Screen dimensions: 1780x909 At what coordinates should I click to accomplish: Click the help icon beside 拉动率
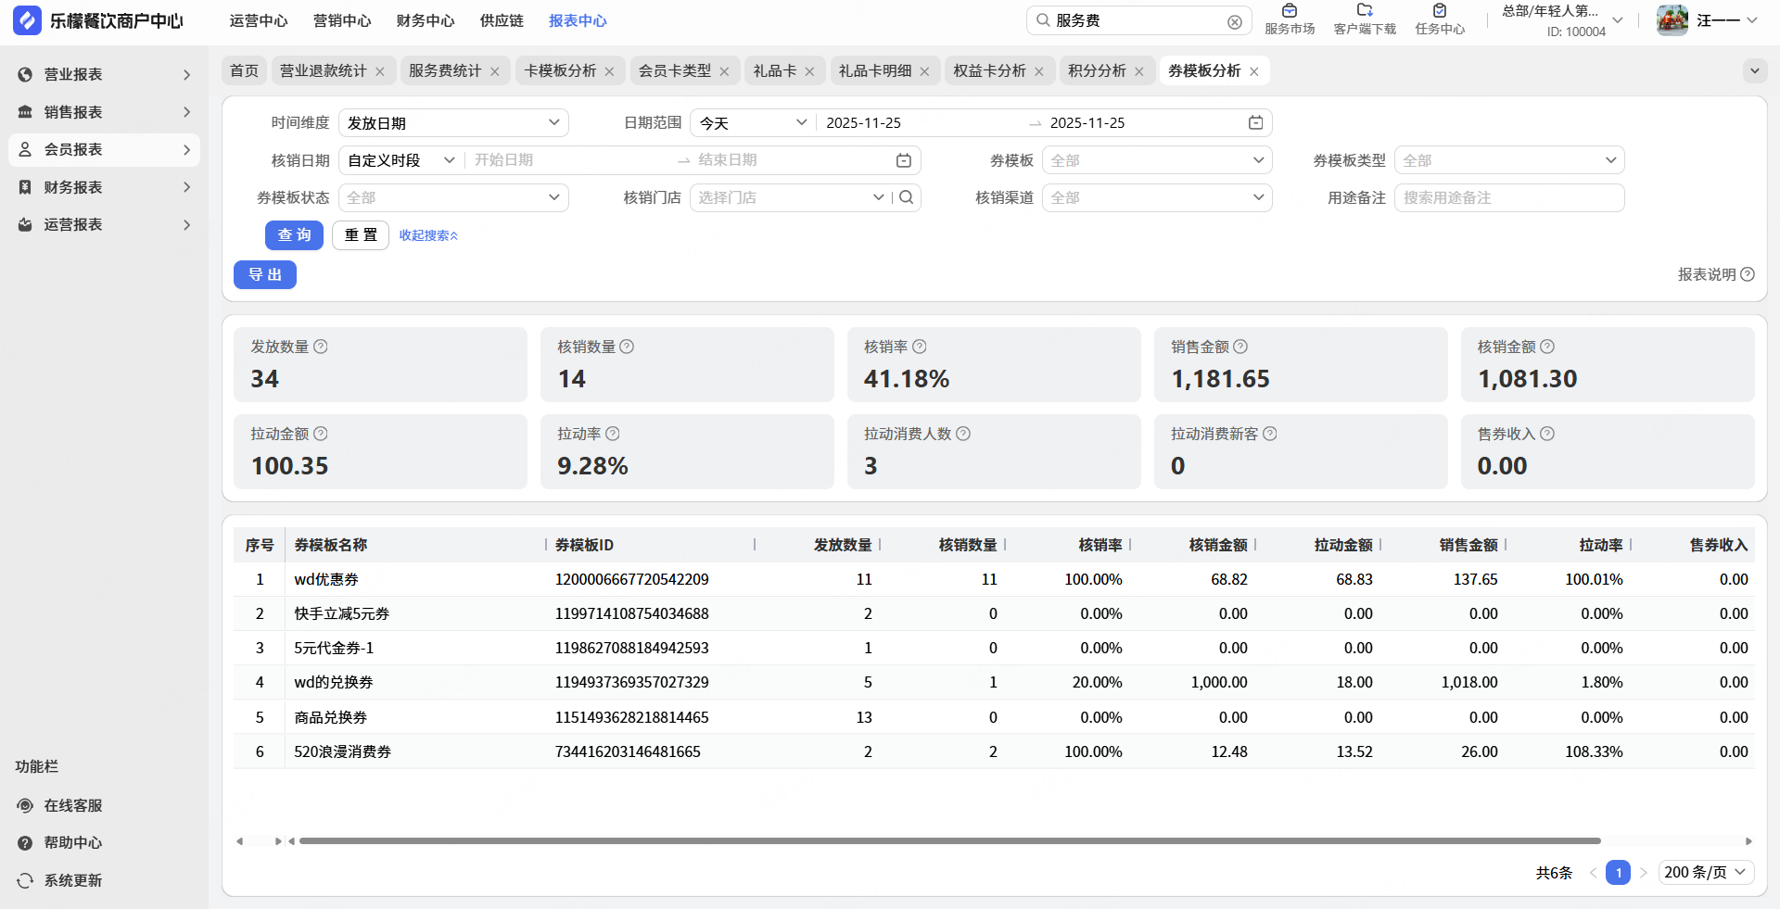click(613, 434)
